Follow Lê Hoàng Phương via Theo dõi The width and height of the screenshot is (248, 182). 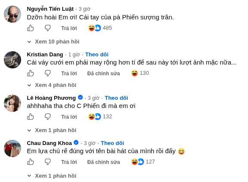(116, 98)
